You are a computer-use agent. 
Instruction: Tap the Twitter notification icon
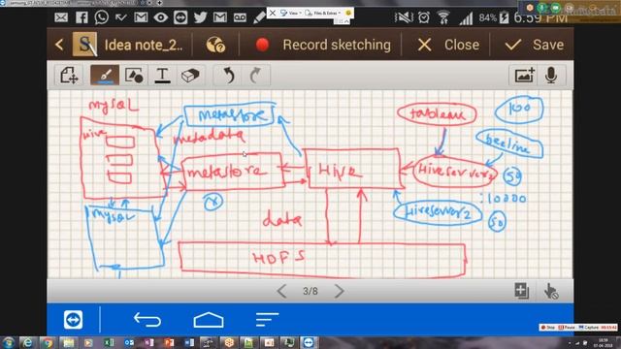point(201,17)
